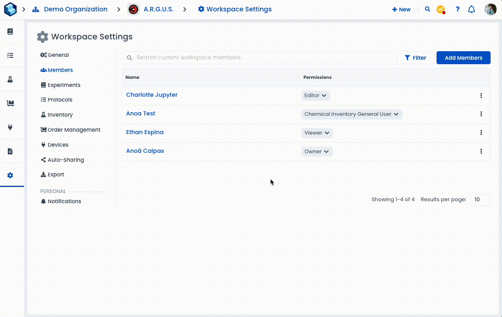Click the plug devices icon in left sidebar

point(10,127)
